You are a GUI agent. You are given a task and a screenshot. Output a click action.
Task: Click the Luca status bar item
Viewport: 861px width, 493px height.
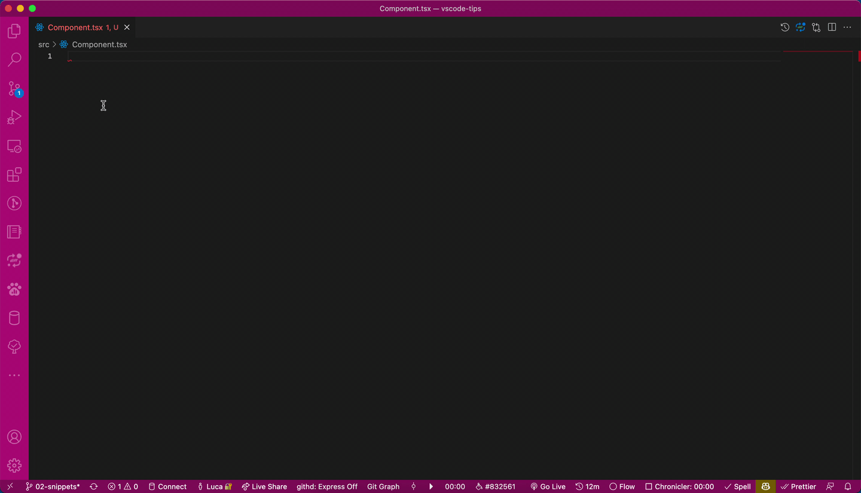tap(214, 486)
